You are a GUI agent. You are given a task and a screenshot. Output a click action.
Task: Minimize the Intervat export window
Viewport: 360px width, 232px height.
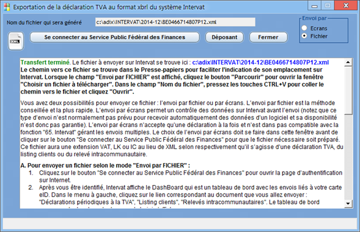[x=314, y=5]
